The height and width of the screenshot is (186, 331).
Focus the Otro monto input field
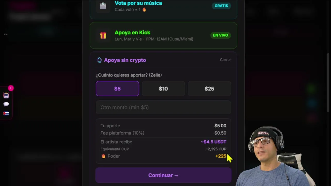click(163, 107)
